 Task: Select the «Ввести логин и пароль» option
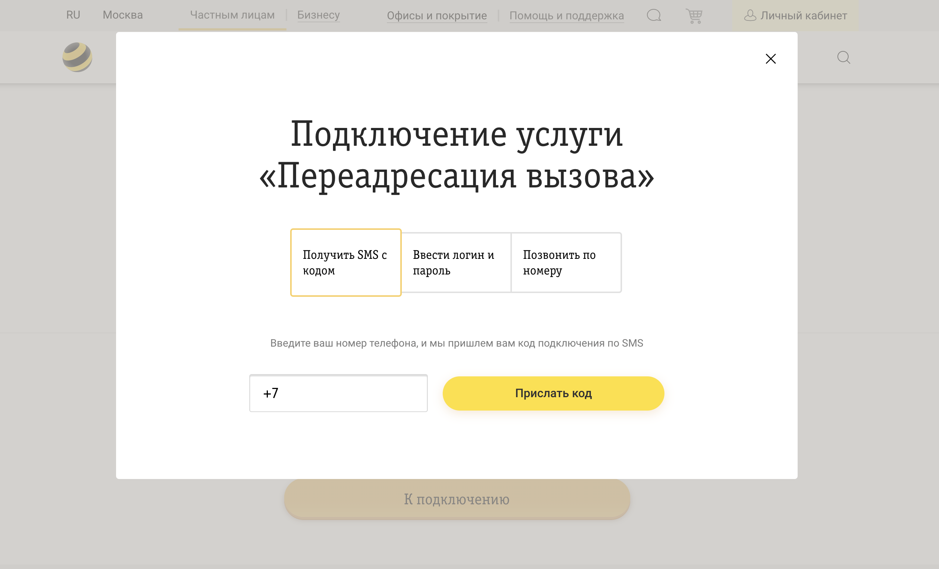[455, 263]
